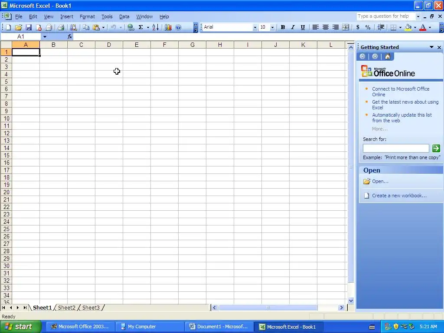Screen dimensions: 444x333
Task: Open the Font Color dropdown arrow
Action: pos(430,27)
